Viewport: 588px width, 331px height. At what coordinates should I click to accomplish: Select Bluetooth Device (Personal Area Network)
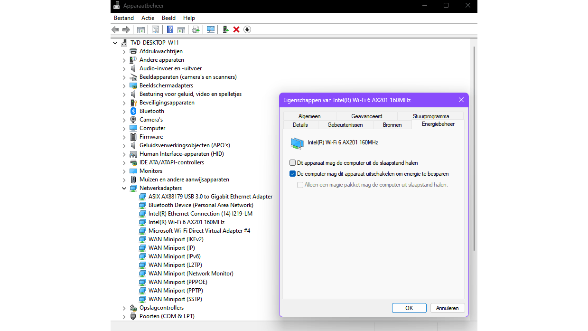click(201, 205)
